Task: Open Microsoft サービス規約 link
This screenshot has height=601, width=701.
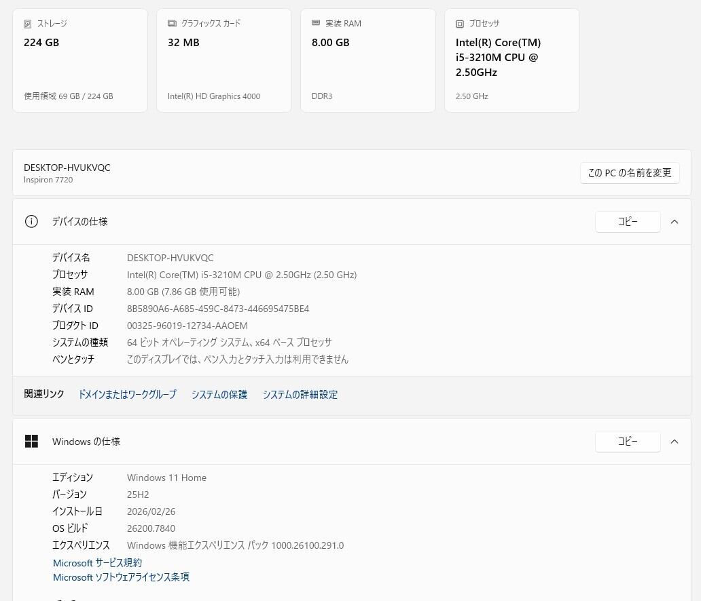Action: 98,563
